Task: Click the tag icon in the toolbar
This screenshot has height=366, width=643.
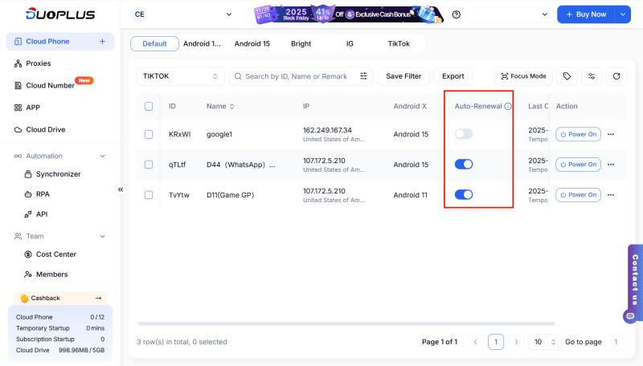Action: [x=567, y=76]
